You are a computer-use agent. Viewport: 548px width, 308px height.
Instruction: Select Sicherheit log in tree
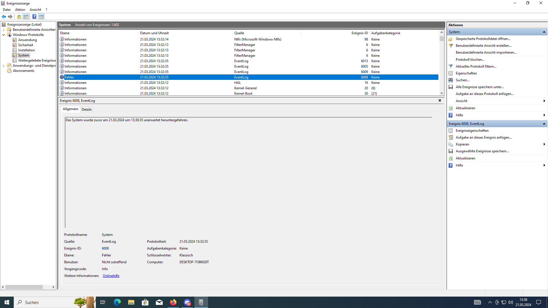(25, 45)
